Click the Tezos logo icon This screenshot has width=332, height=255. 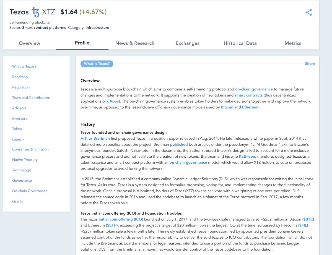click(36, 12)
